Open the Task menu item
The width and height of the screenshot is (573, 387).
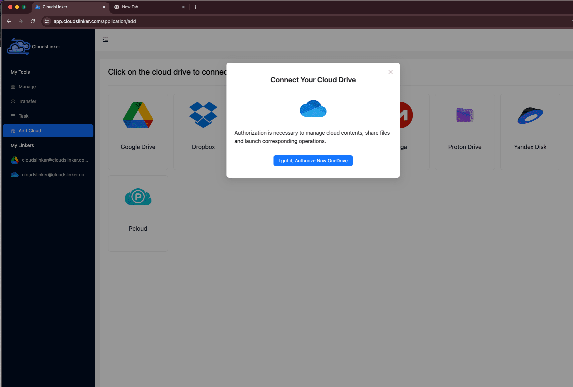48,116
